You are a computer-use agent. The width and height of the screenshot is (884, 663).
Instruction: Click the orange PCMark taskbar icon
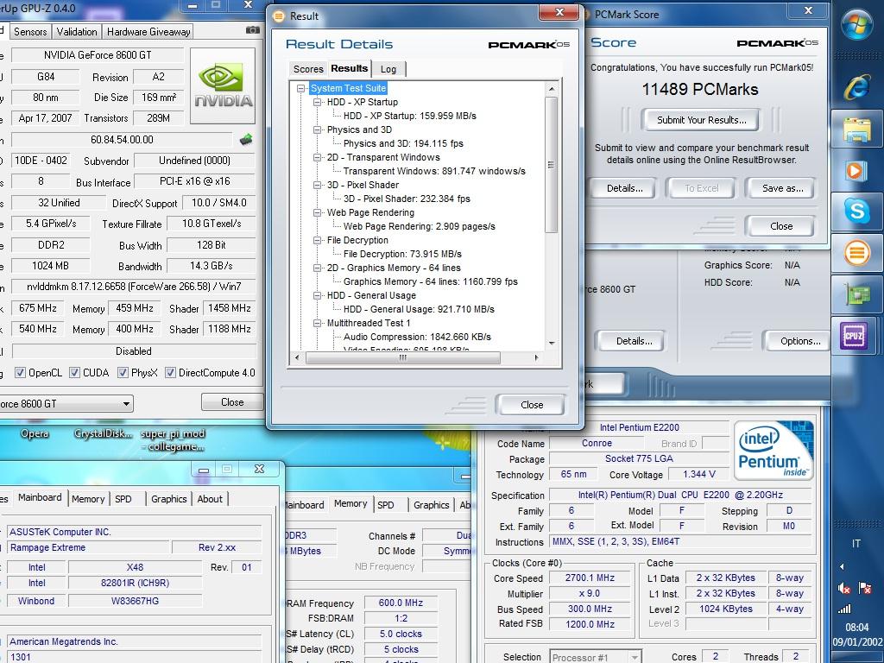click(856, 253)
